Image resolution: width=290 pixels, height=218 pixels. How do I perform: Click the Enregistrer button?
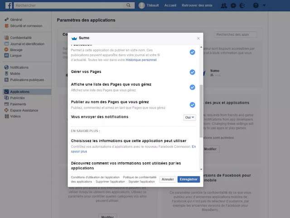[x=188, y=179]
